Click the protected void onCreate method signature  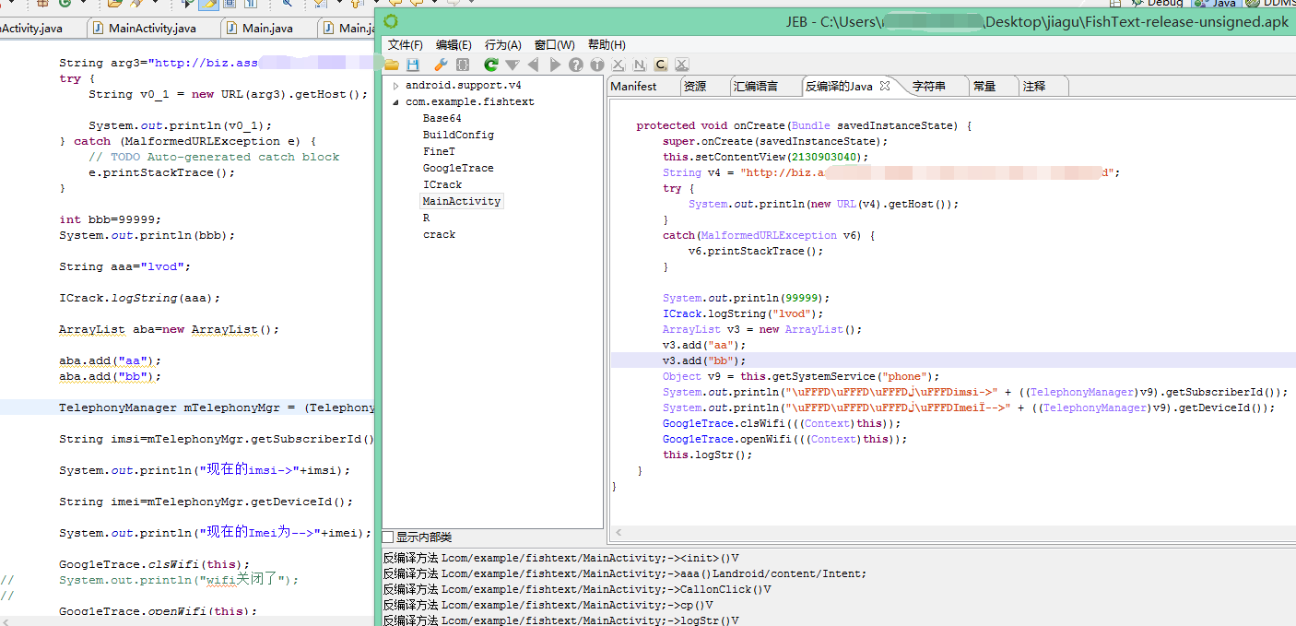pyautogui.click(x=804, y=125)
